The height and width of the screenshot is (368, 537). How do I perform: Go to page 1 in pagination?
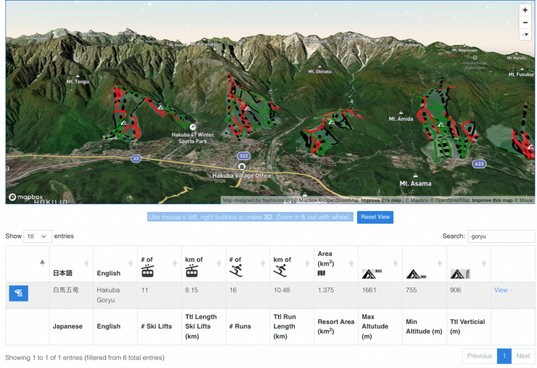click(504, 356)
